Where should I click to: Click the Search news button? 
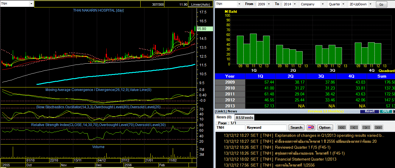tap(296, 128)
